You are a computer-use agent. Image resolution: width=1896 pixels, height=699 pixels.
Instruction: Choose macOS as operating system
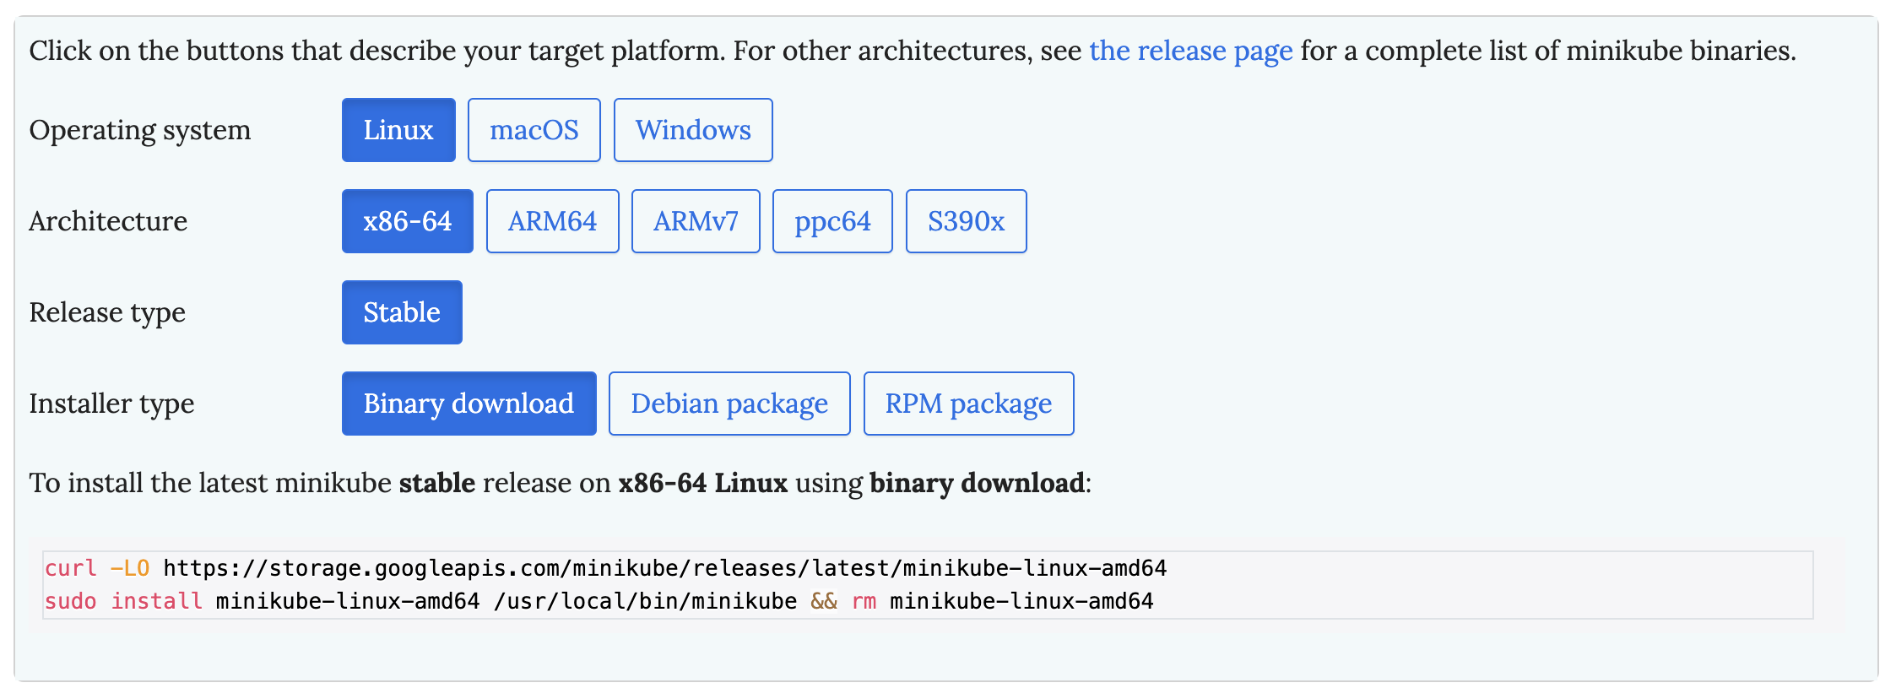(x=534, y=130)
